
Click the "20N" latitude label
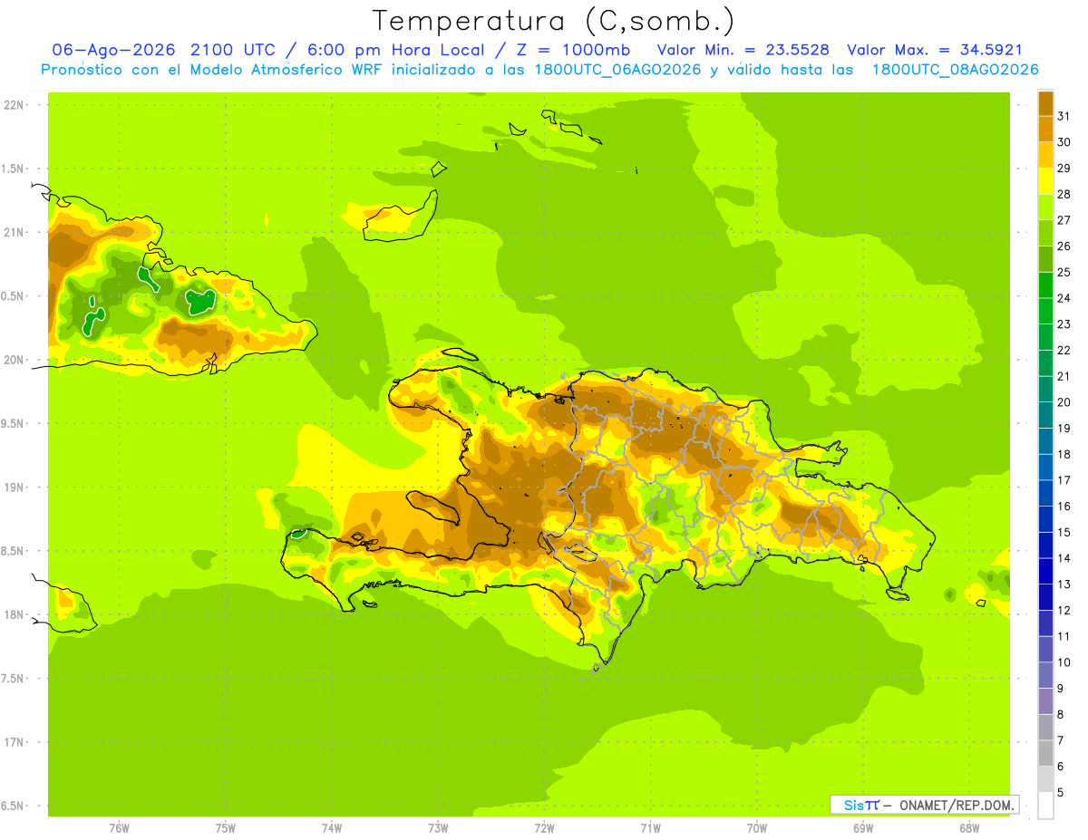(x=15, y=360)
